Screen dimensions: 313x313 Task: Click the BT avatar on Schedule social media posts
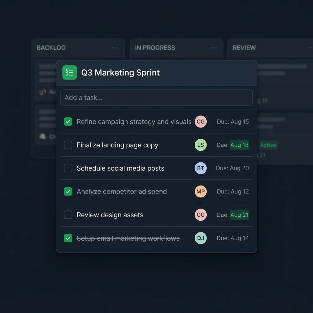coord(201,168)
